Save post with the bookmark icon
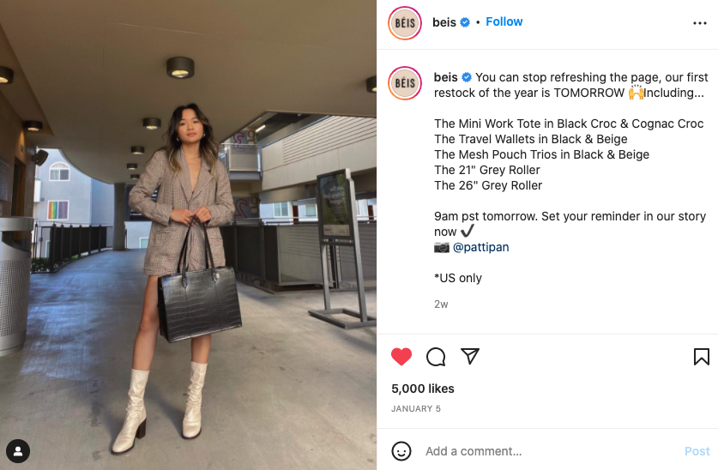 [701, 357]
